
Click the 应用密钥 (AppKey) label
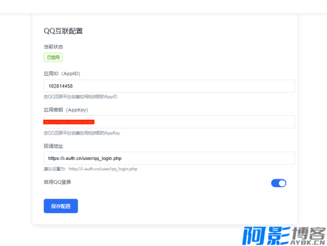(x=66, y=110)
